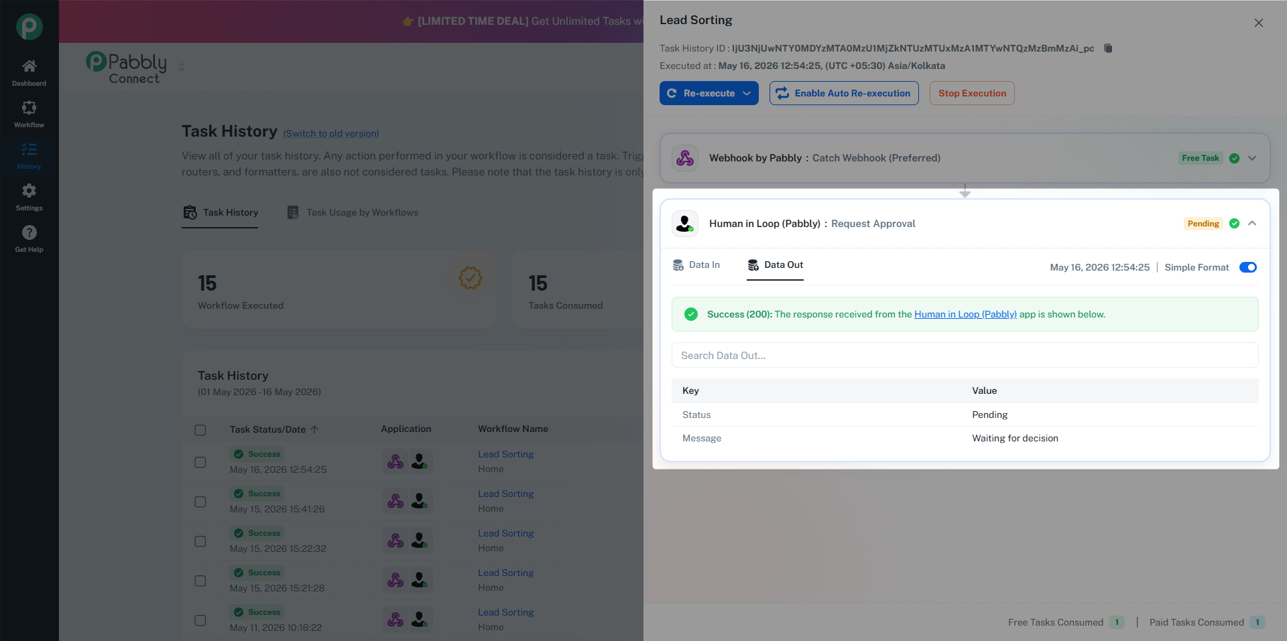Open Settings from the sidebar
Viewport: 1287px width, 641px height.
[x=29, y=198]
